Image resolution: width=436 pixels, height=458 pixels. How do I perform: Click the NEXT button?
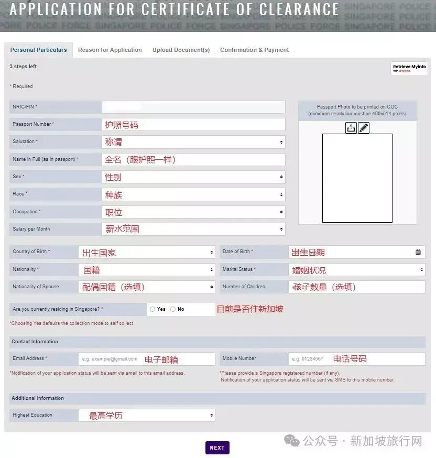[x=217, y=448]
